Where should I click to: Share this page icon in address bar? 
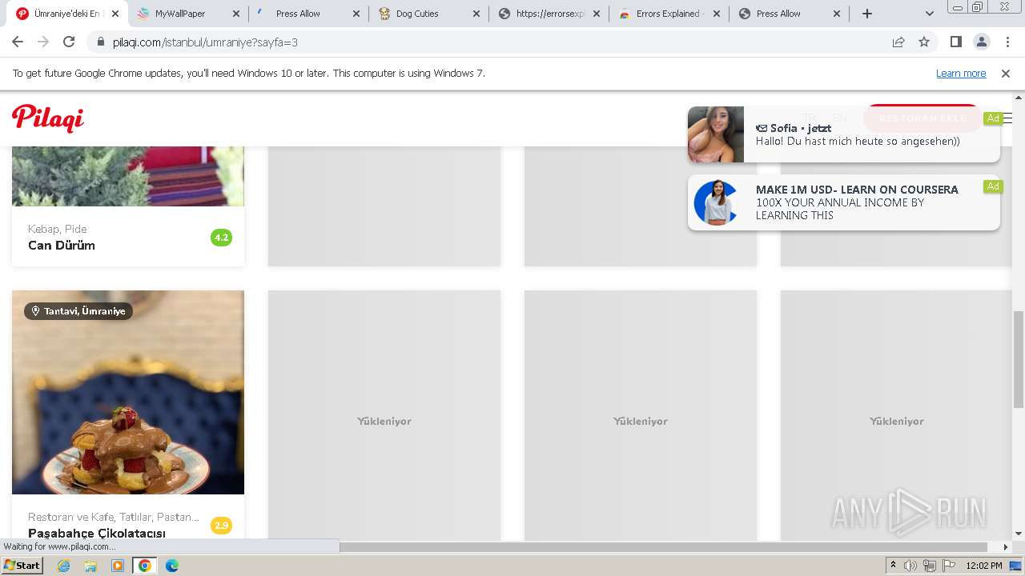898,42
